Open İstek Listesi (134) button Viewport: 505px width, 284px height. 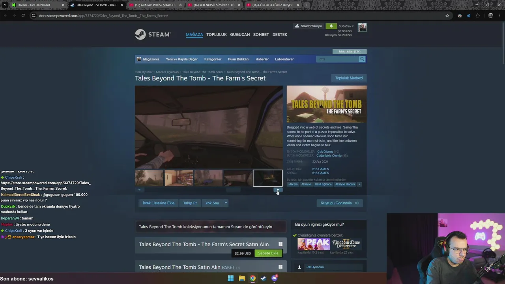pos(350,52)
